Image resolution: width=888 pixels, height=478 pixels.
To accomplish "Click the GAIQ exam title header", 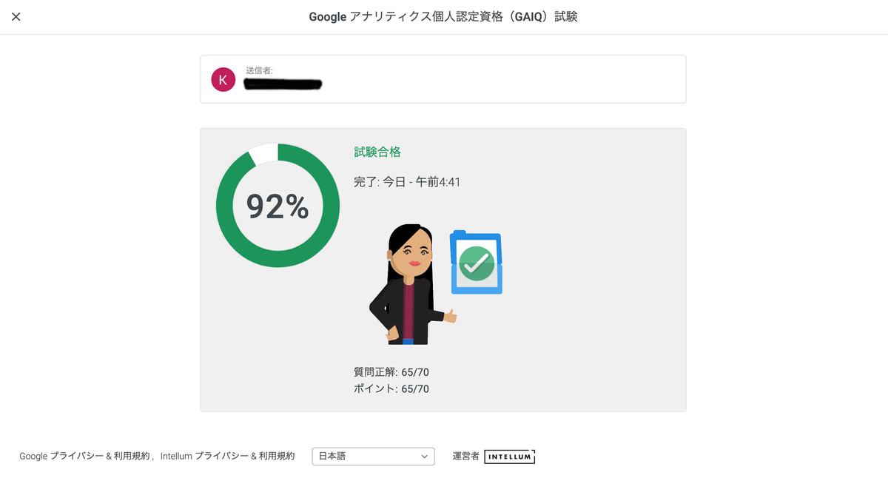I will (443, 16).
